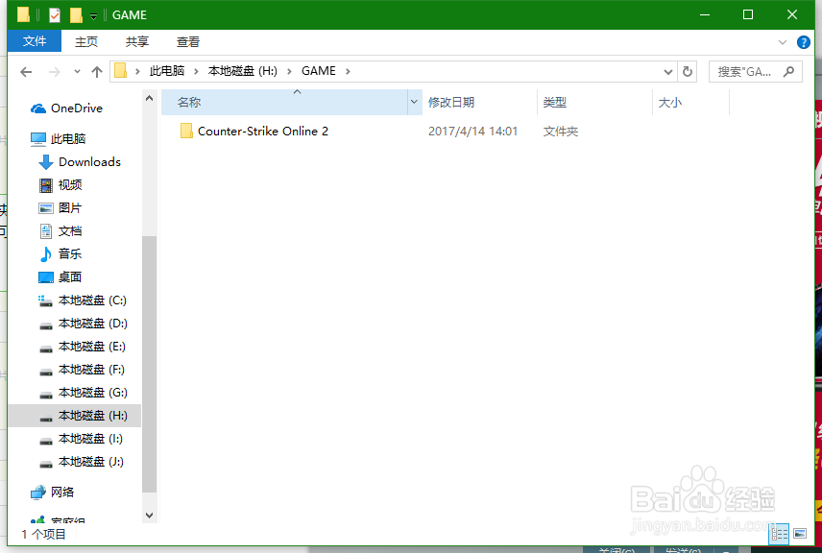Click the navigation pane scroll down arrow
Image resolution: width=822 pixels, height=553 pixels.
click(x=150, y=516)
